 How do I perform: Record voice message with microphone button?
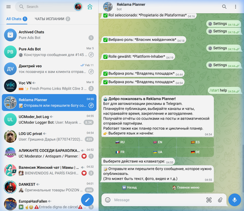(235, 200)
